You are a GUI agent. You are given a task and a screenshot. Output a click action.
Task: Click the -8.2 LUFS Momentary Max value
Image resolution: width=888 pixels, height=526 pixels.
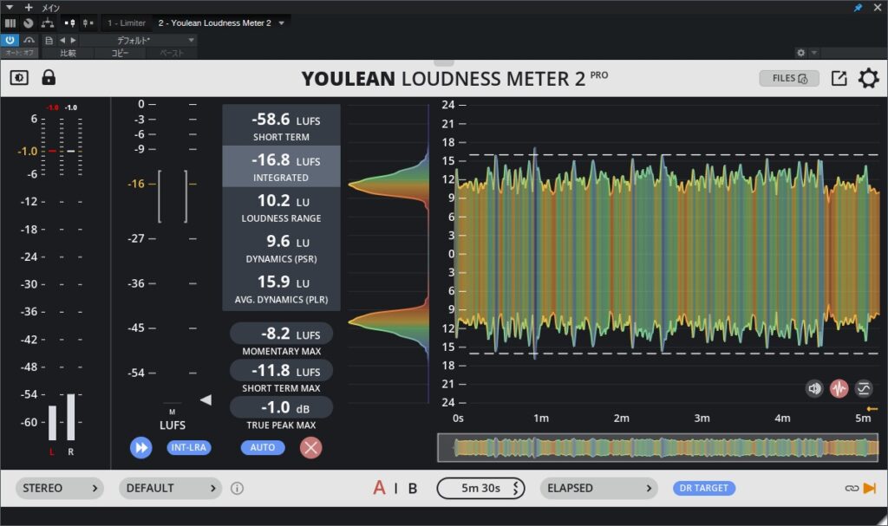[282, 334]
